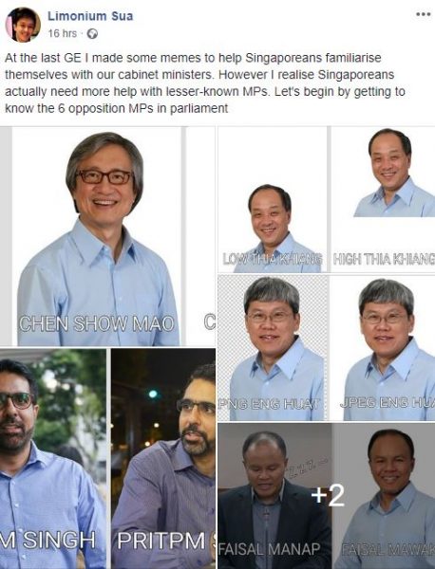Open the JPEG Eng Huat image
The height and width of the screenshot is (569, 435).
pos(382,348)
